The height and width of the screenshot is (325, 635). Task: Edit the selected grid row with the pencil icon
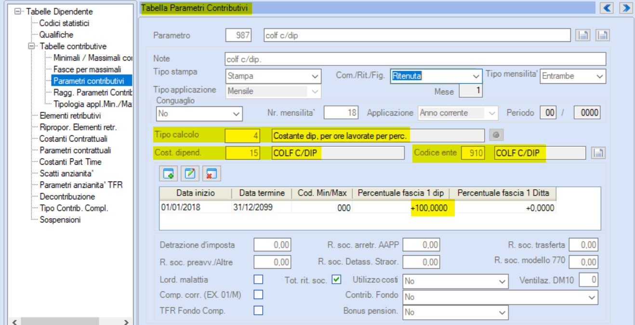pyautogui.click(x=190, y=174)
